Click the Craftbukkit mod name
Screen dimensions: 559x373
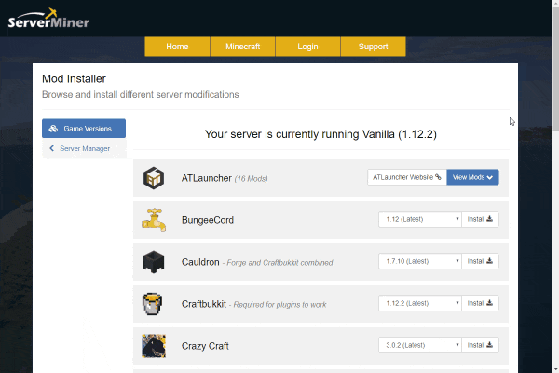click(204, 304)
